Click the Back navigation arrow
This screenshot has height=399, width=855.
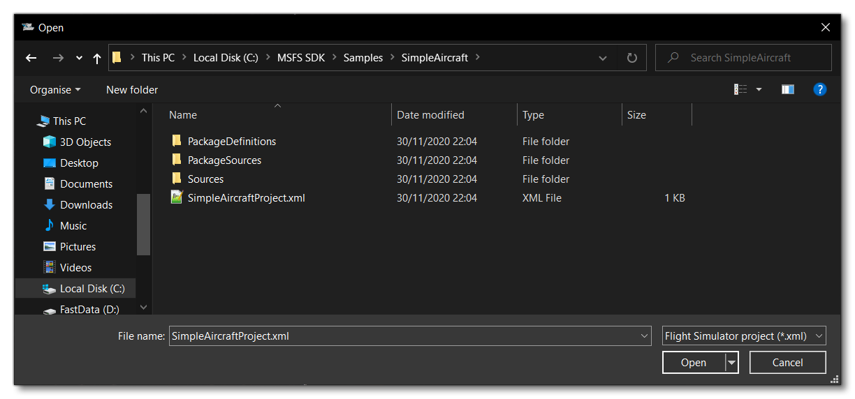click(31, 58)
